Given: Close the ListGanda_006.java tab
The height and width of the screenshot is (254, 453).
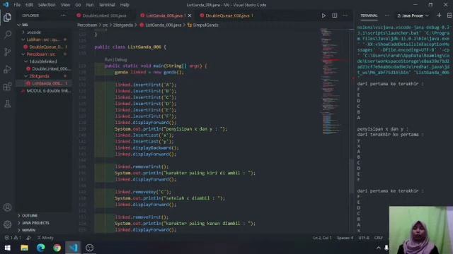Looking at the screenshot, I should (x=190, y=16).
